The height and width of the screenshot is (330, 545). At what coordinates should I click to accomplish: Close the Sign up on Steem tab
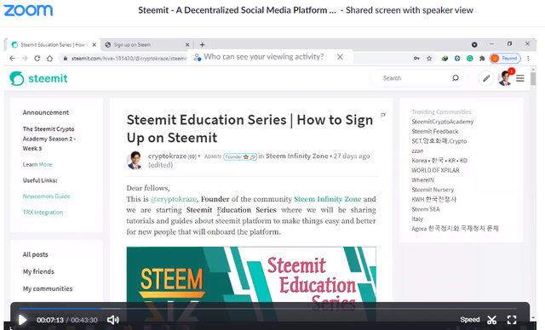[x=187, y=45]
